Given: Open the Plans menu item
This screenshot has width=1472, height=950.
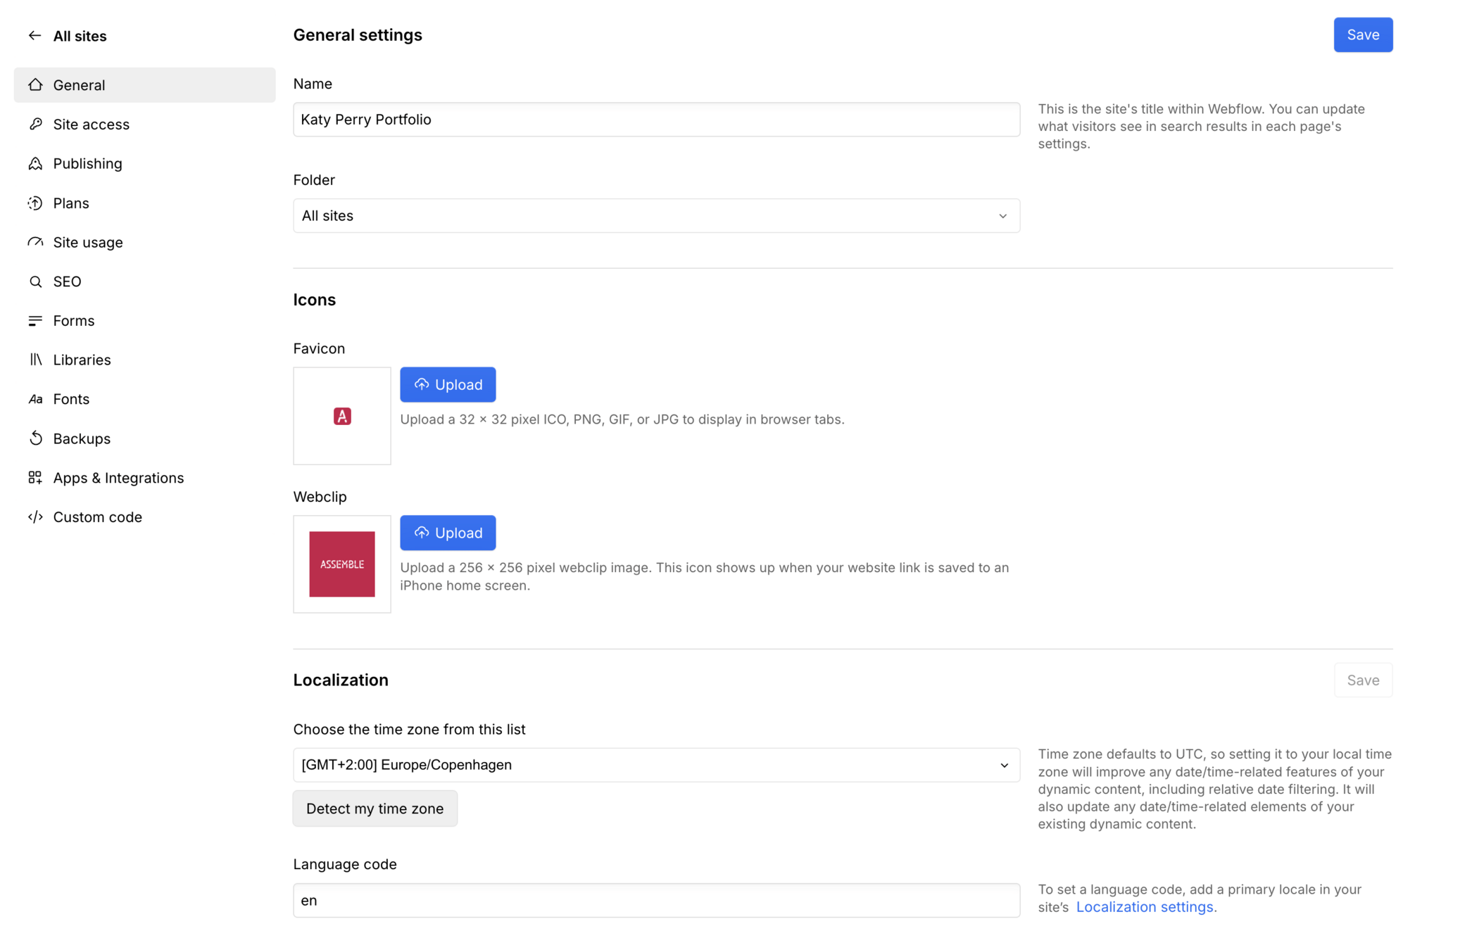Looking at the screenshot, I should pyautogui.click(x=71, y=203).
